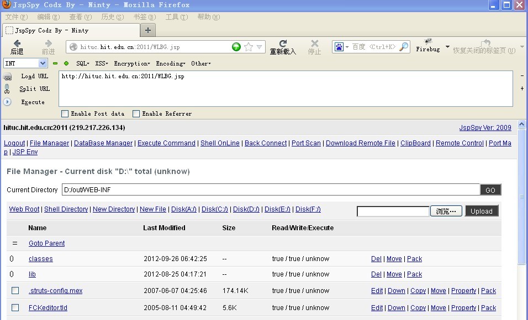Expand the Encryption dropdown menu
The height and width of the screenshot is (320, 528).
click(x=132, y=63)
